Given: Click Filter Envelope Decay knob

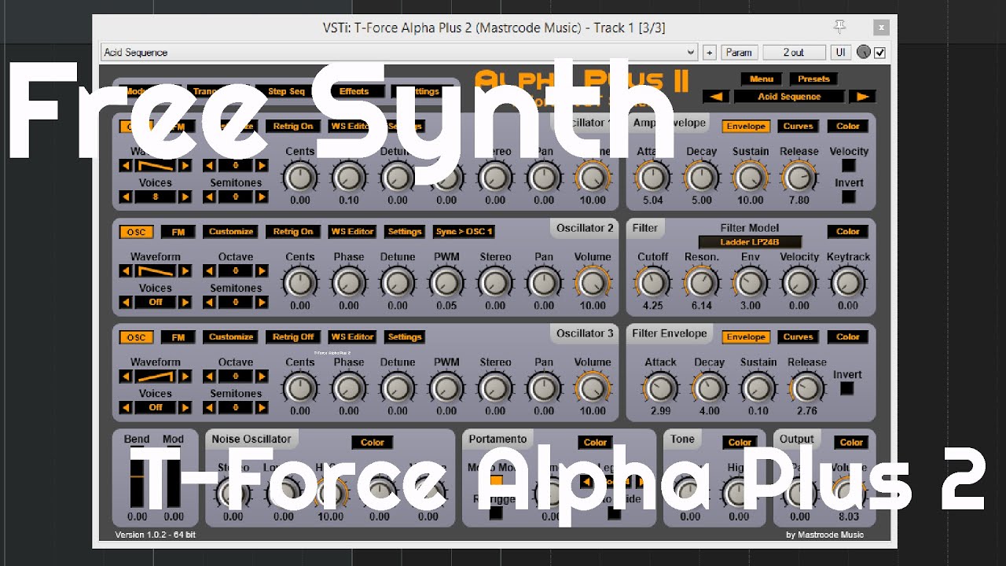Looking at the screenshot, I should click(x=709, y=388).
